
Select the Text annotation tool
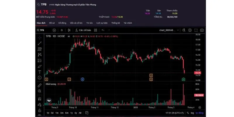click(x=39, y=72)
